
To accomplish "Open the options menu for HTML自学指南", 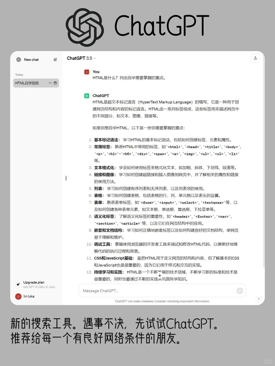I will tap(50, 83).
